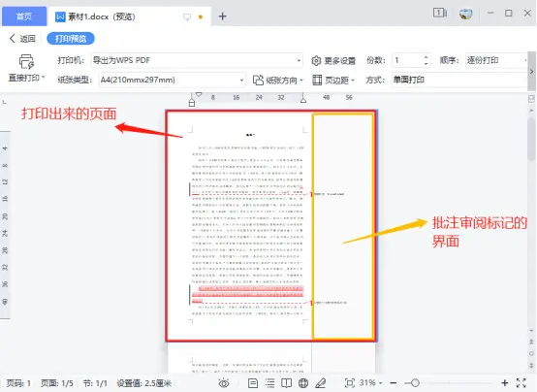The image size is (537, 392).
Task: Open the 31% zoom level dropdown
Action: pyautogui.click(x=370, y=382)
